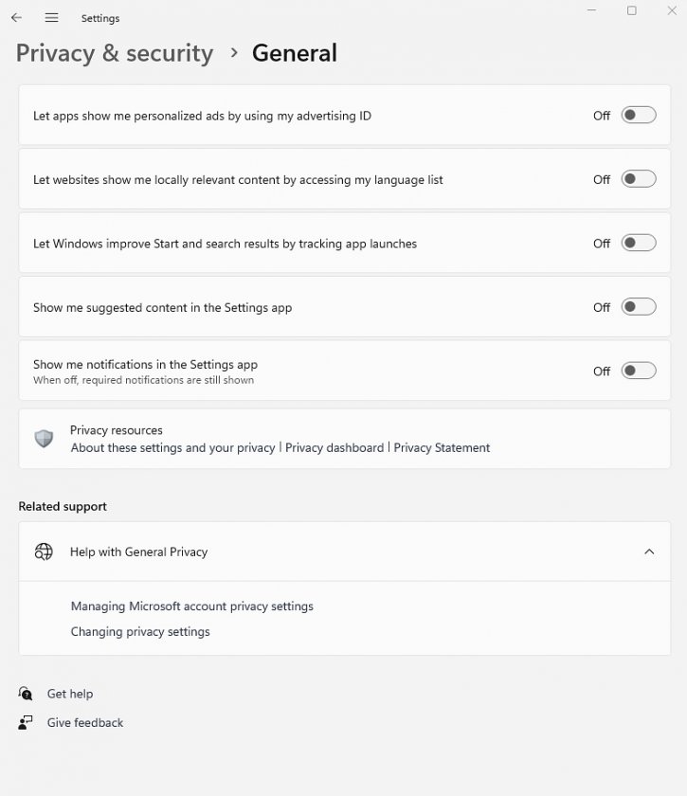Screen dimensions: 687x796
Task: Enable suggested content in Settings app
Action: pyautogui.click(x=639, y=307)
